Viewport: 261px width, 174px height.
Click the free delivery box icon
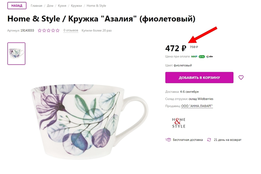[x=168, y=140]
